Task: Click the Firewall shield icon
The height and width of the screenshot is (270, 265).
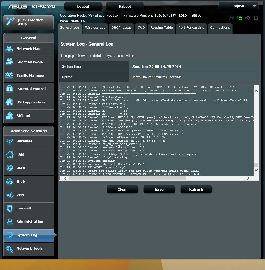Action: pos(10,208)
